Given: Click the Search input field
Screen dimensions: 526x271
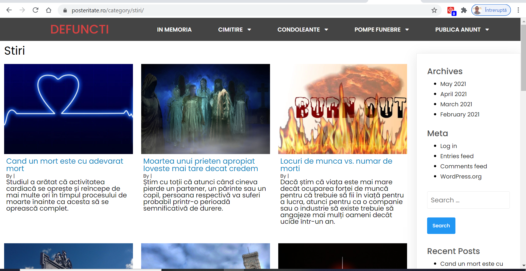Looking at the screenshot, I should click(x=468, y=200).
